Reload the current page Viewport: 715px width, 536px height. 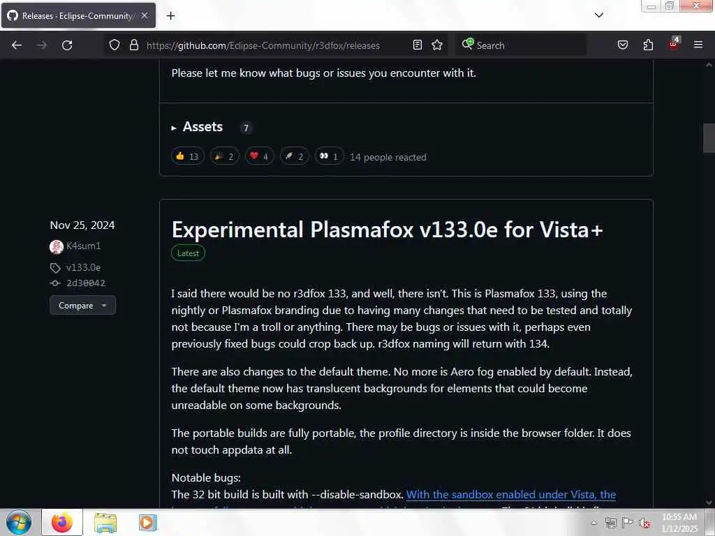(67, 45)
